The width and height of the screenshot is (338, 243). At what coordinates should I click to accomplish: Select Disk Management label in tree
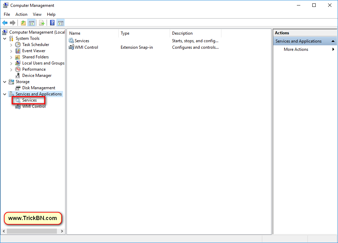pos(39,88)
